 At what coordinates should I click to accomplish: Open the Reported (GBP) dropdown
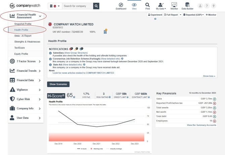[193, 15]
